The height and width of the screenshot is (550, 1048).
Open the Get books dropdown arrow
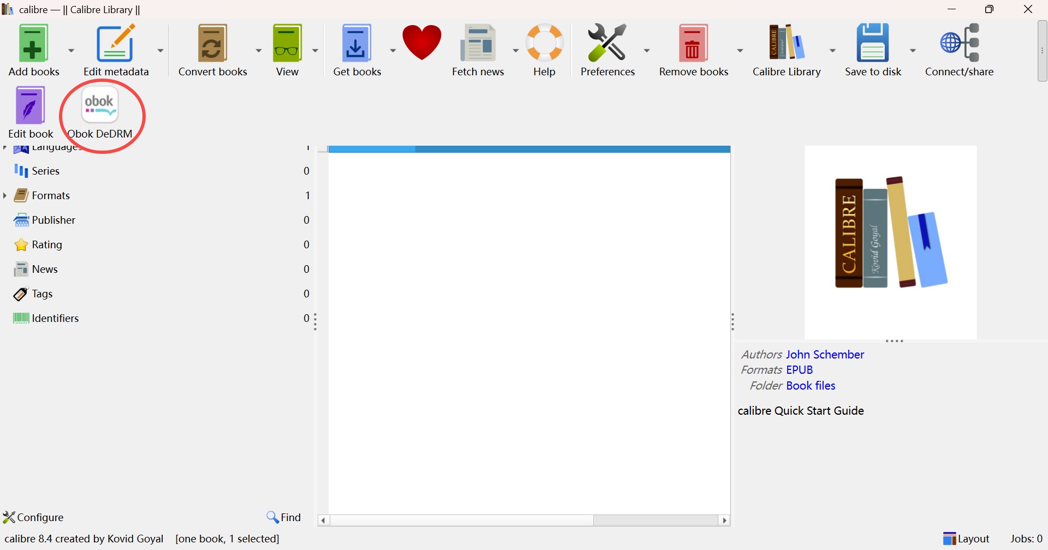tap(392, 50)
